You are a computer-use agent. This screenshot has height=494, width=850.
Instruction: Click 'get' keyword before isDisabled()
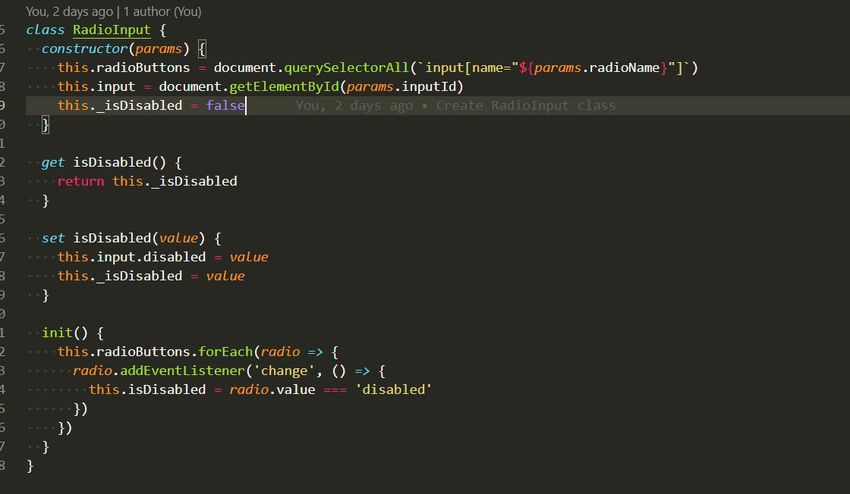[x=53, y=162]
